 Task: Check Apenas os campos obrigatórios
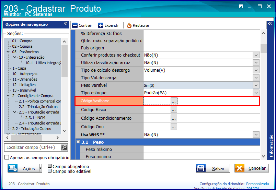point(7,157)
